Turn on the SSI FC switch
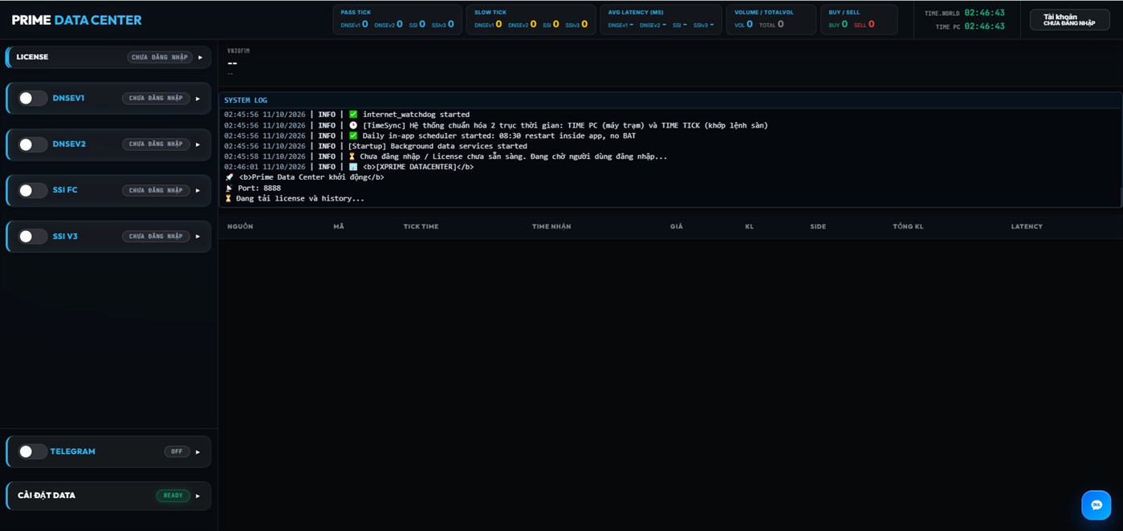Viewport: 1123px width, 531px height. point(33,190)
